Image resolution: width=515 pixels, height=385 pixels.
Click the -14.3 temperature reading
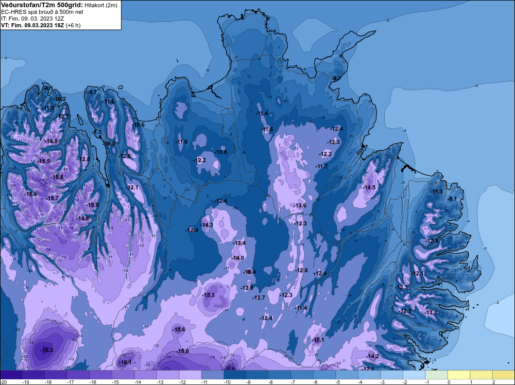207,225
